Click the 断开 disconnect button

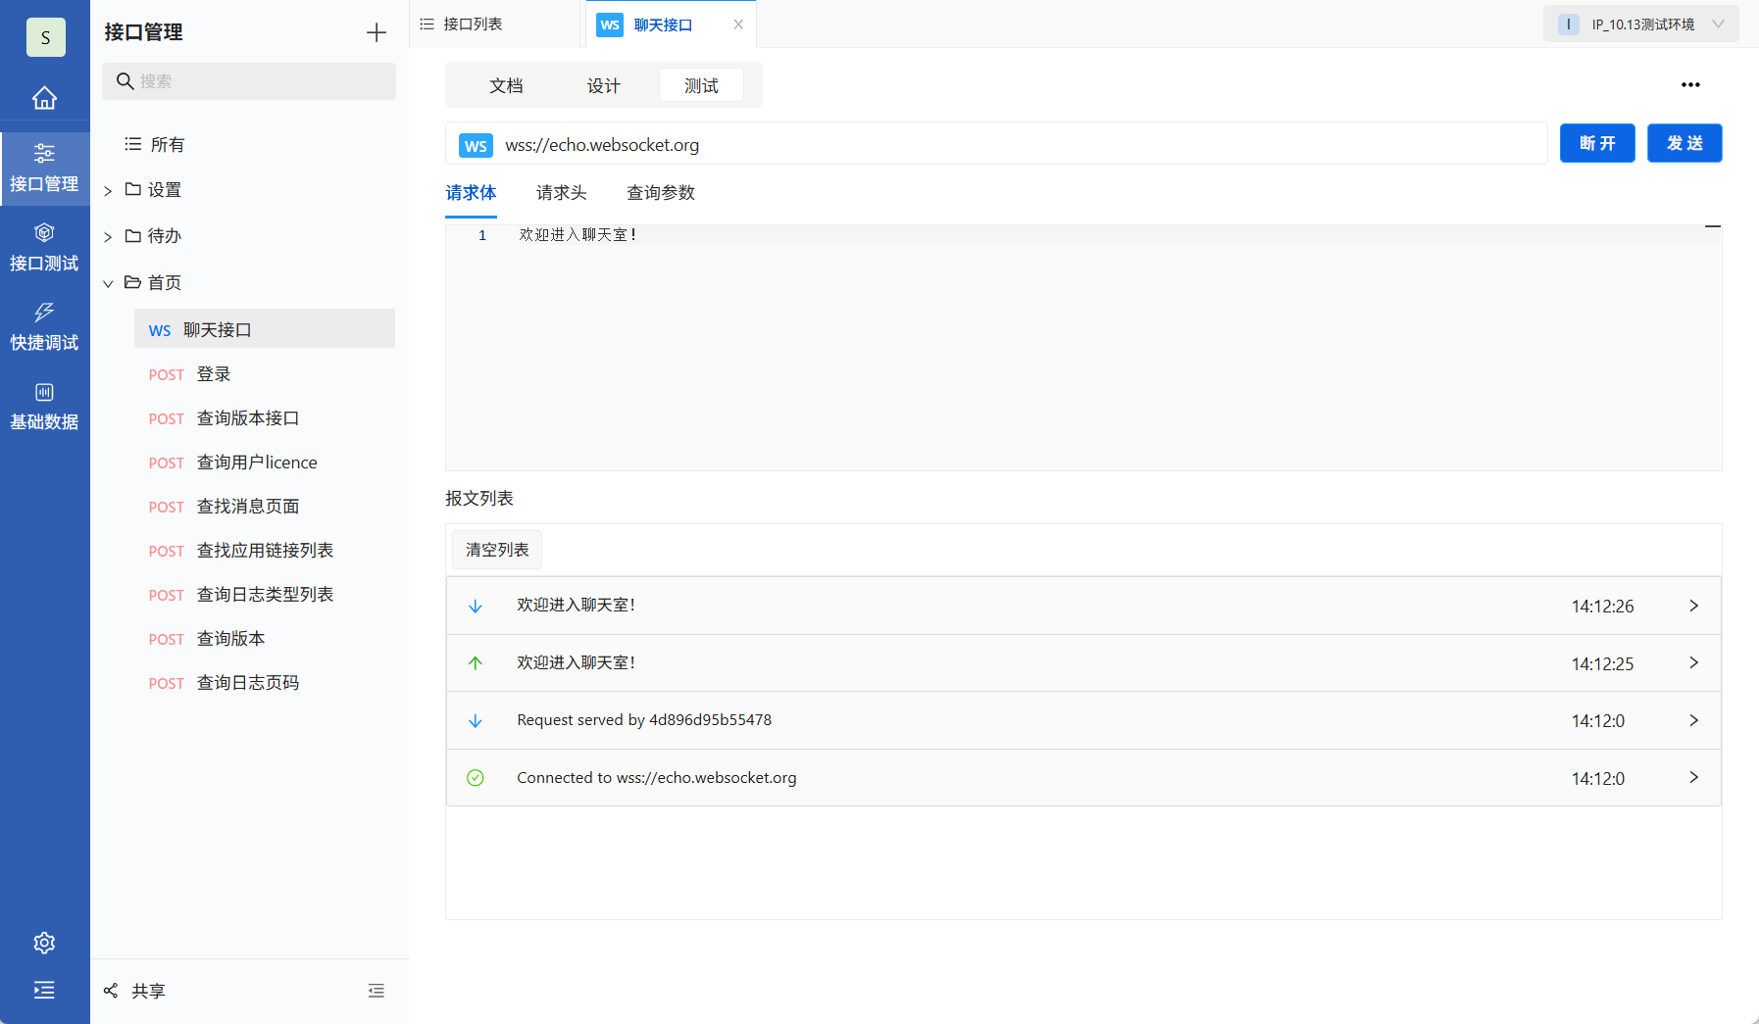pos(1597,143)
